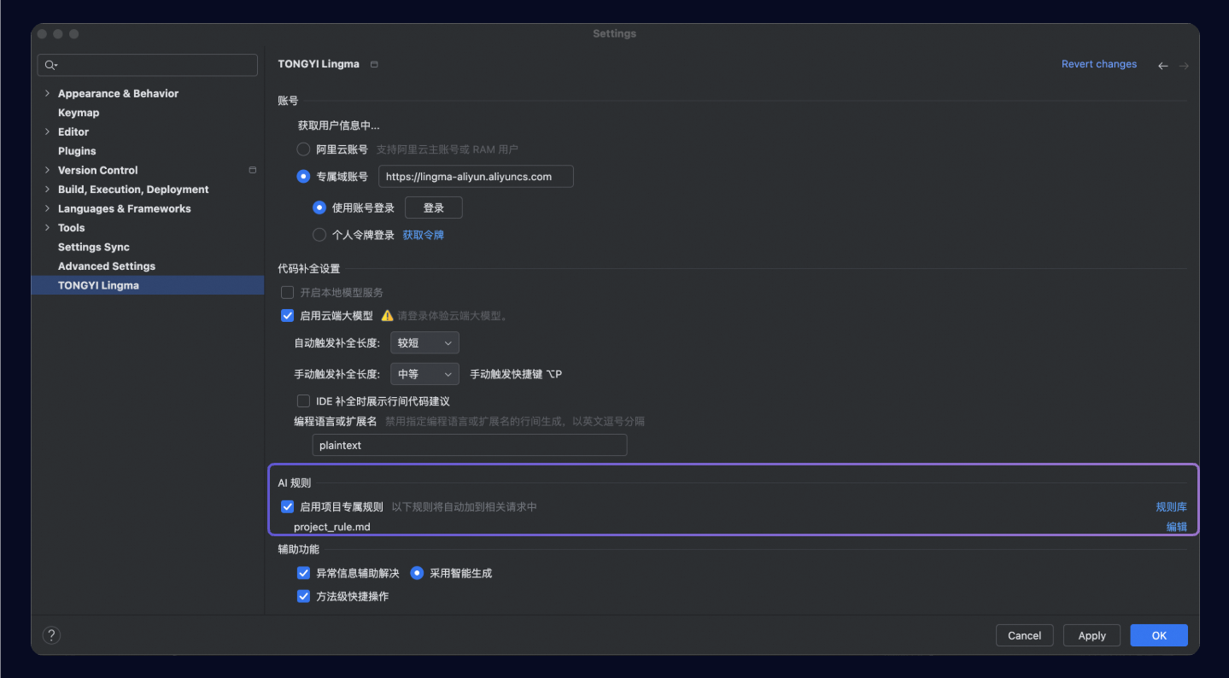
Task: Click the AI 规则 section heading
Action: (295, 483)
